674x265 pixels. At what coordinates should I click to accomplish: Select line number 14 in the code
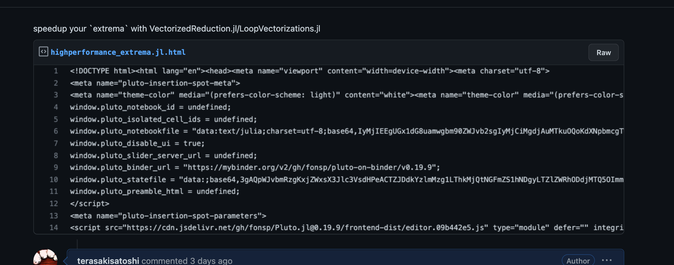(x=54, y=227)
